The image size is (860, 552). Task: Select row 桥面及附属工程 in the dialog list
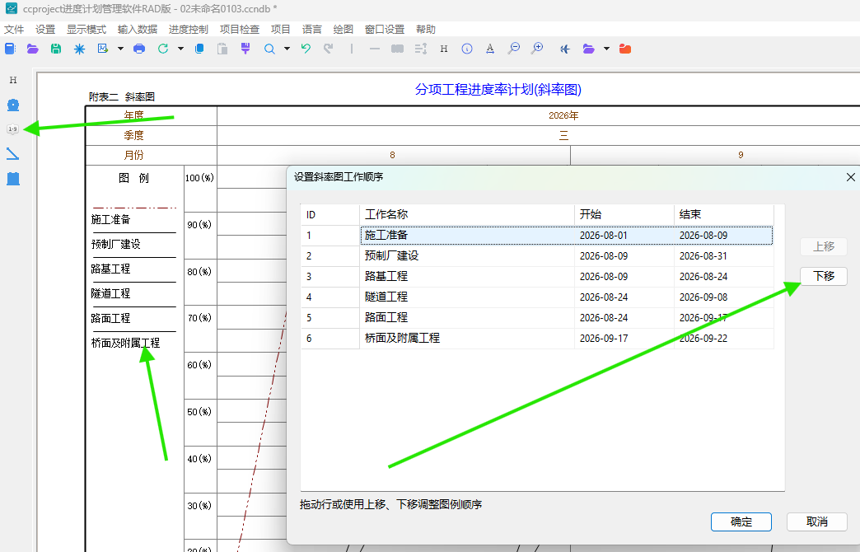tap(537, 338)
